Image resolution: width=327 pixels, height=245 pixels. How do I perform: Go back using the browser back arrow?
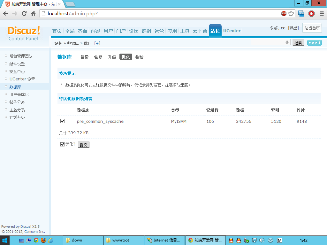click(x=6, y=14)
